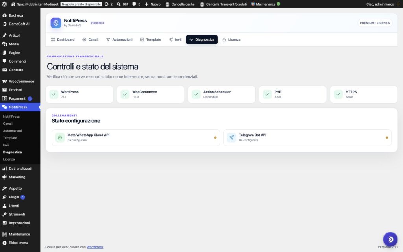The height and width of the screenshot is (252, 403).
Task: Click the Marketing megaphone icon
Action: (5, 177)
